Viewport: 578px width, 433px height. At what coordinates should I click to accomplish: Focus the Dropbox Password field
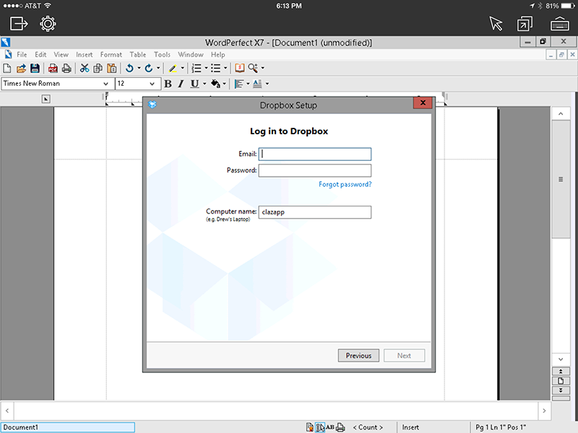(x=315, y=170)
